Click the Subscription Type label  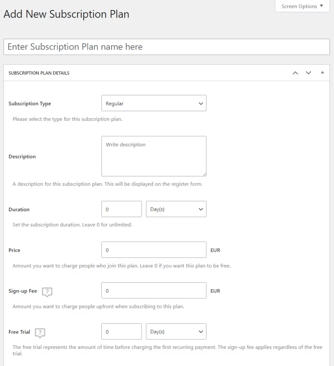click(30, 103)
